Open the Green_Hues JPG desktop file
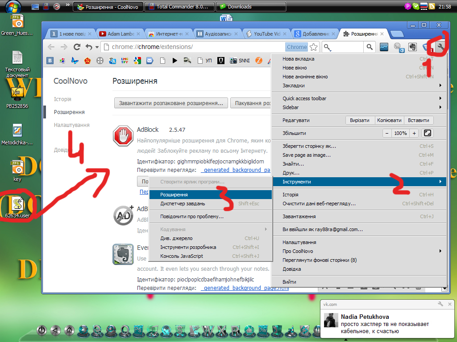The width and height of the screenshot is (457, 342). [17, 25]
